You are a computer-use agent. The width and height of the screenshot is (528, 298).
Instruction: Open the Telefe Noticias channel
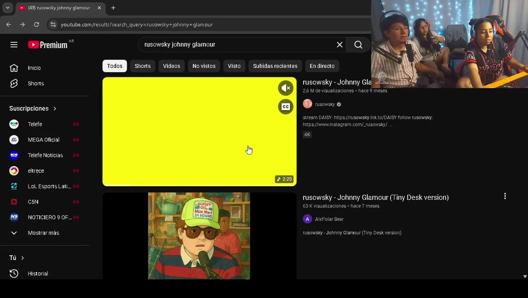click(45, 155)
